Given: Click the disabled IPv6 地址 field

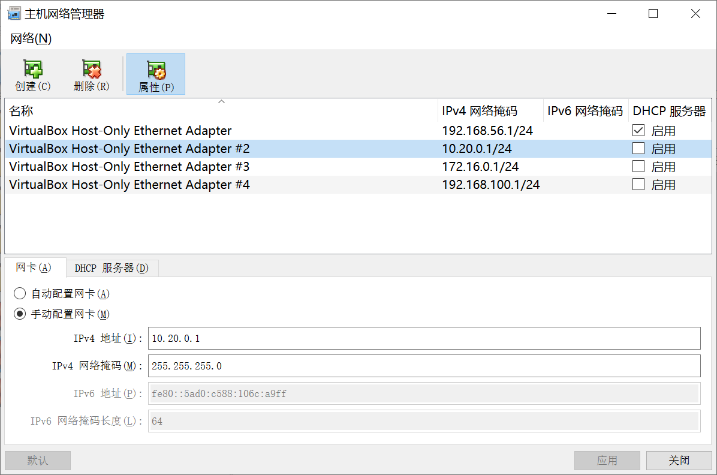Looking at the screenshot, I should (424, 393).
